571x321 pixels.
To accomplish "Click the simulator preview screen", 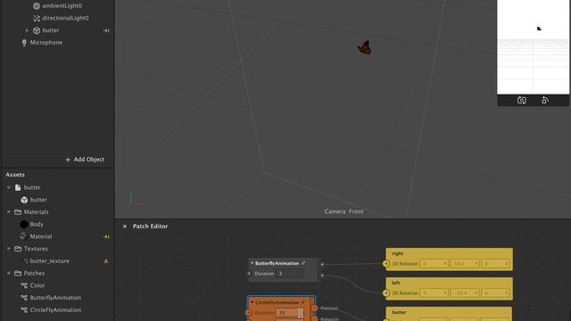I will (x=534, y=46).
